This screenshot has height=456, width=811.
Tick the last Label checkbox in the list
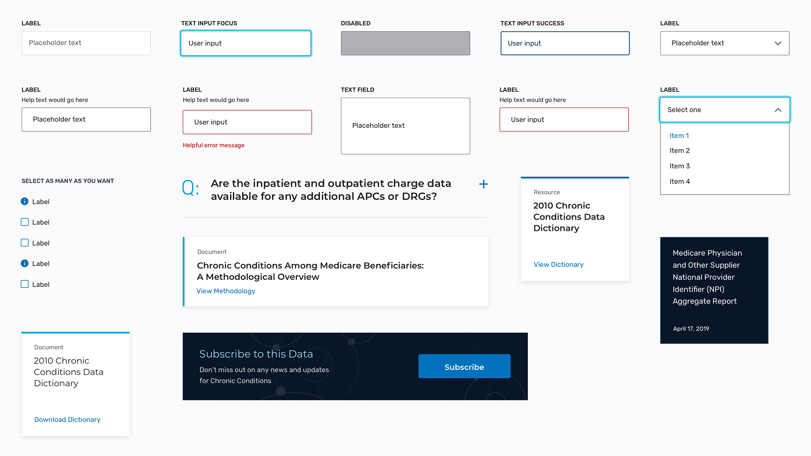tap(24, 284)
